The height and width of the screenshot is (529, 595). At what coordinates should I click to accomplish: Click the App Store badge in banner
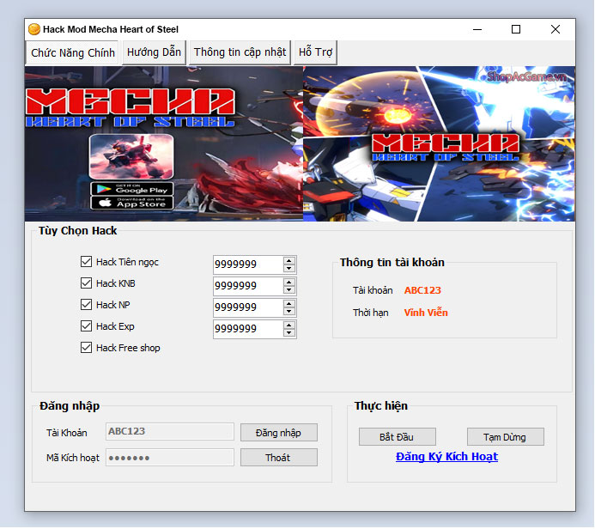[132, 203]
